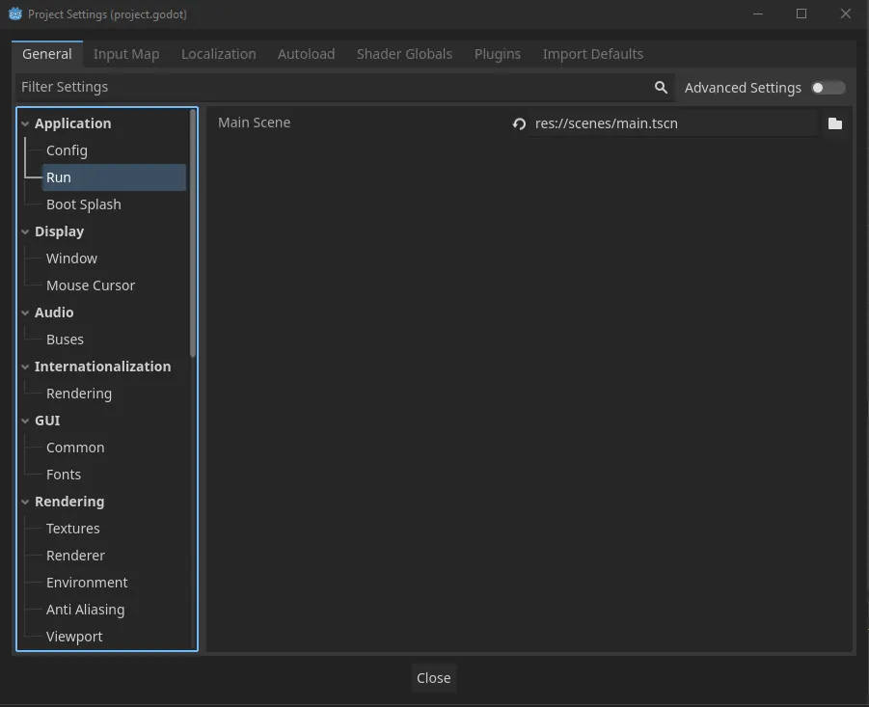Collapse the GUI settings section
This screenshot has height=707, width=869.
point(25,420)
